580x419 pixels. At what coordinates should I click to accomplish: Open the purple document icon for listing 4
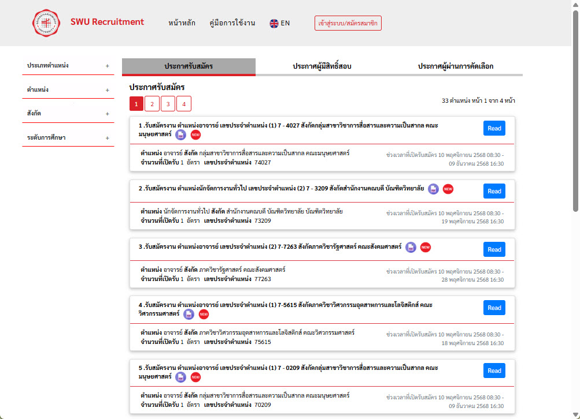[189, 314]
